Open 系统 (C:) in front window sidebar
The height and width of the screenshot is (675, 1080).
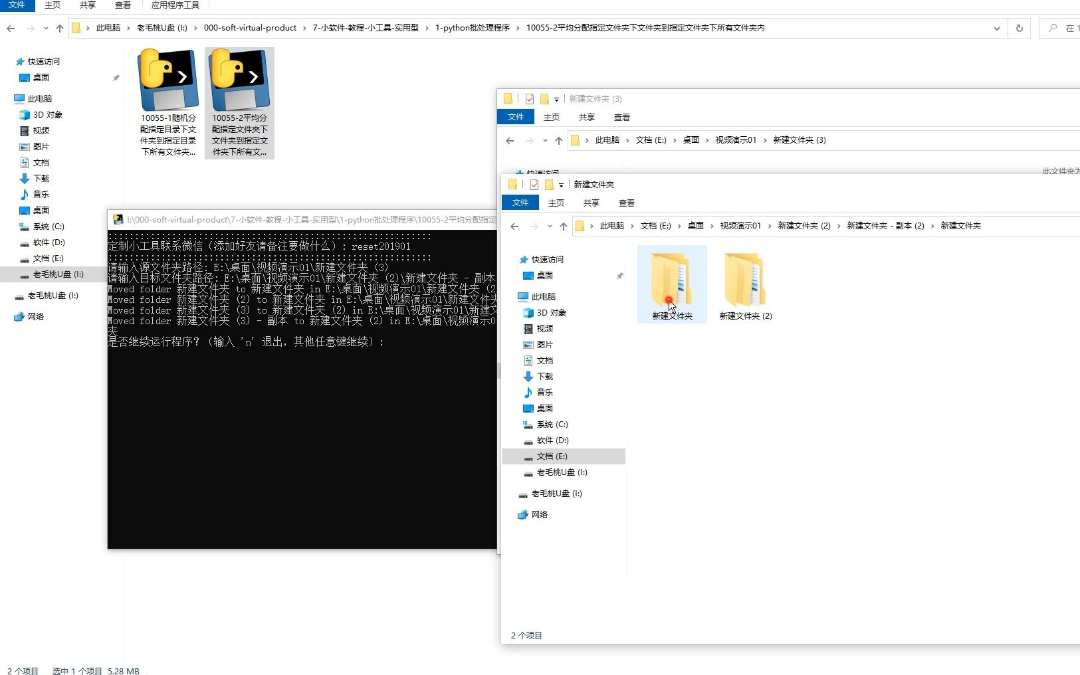[552, 424]
